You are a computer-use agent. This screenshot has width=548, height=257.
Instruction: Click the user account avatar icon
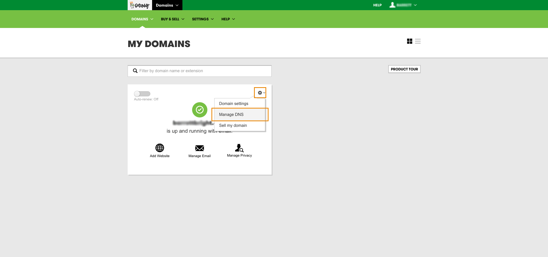(392, 5)
